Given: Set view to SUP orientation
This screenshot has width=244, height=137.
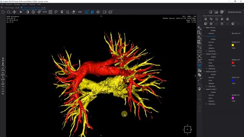Looking at the screenshot, I should 3,78.
